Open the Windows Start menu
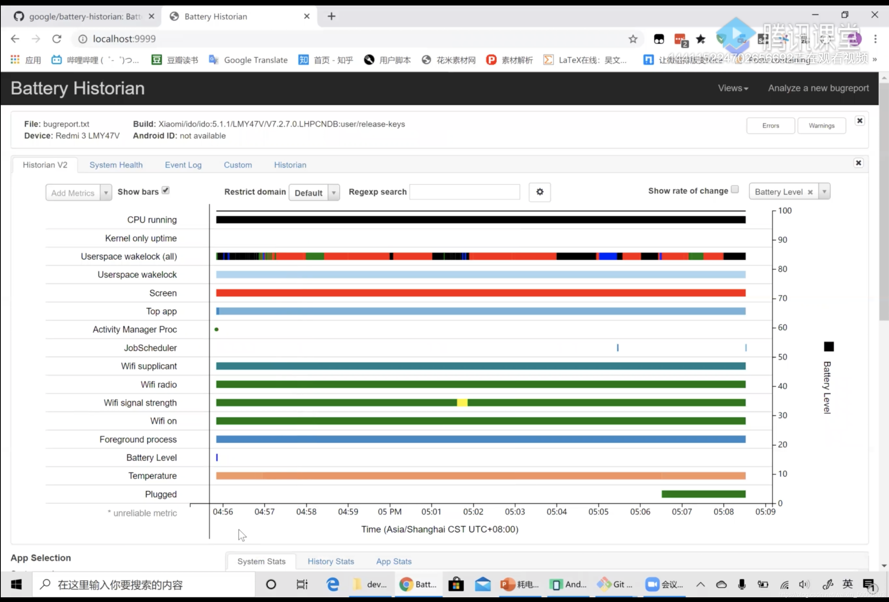Image resolution: width=889 pixels, height=602 pixels. (x=16, y=584)
